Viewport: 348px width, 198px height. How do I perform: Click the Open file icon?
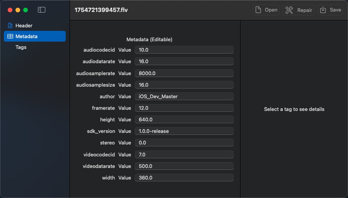pos(258,10)
